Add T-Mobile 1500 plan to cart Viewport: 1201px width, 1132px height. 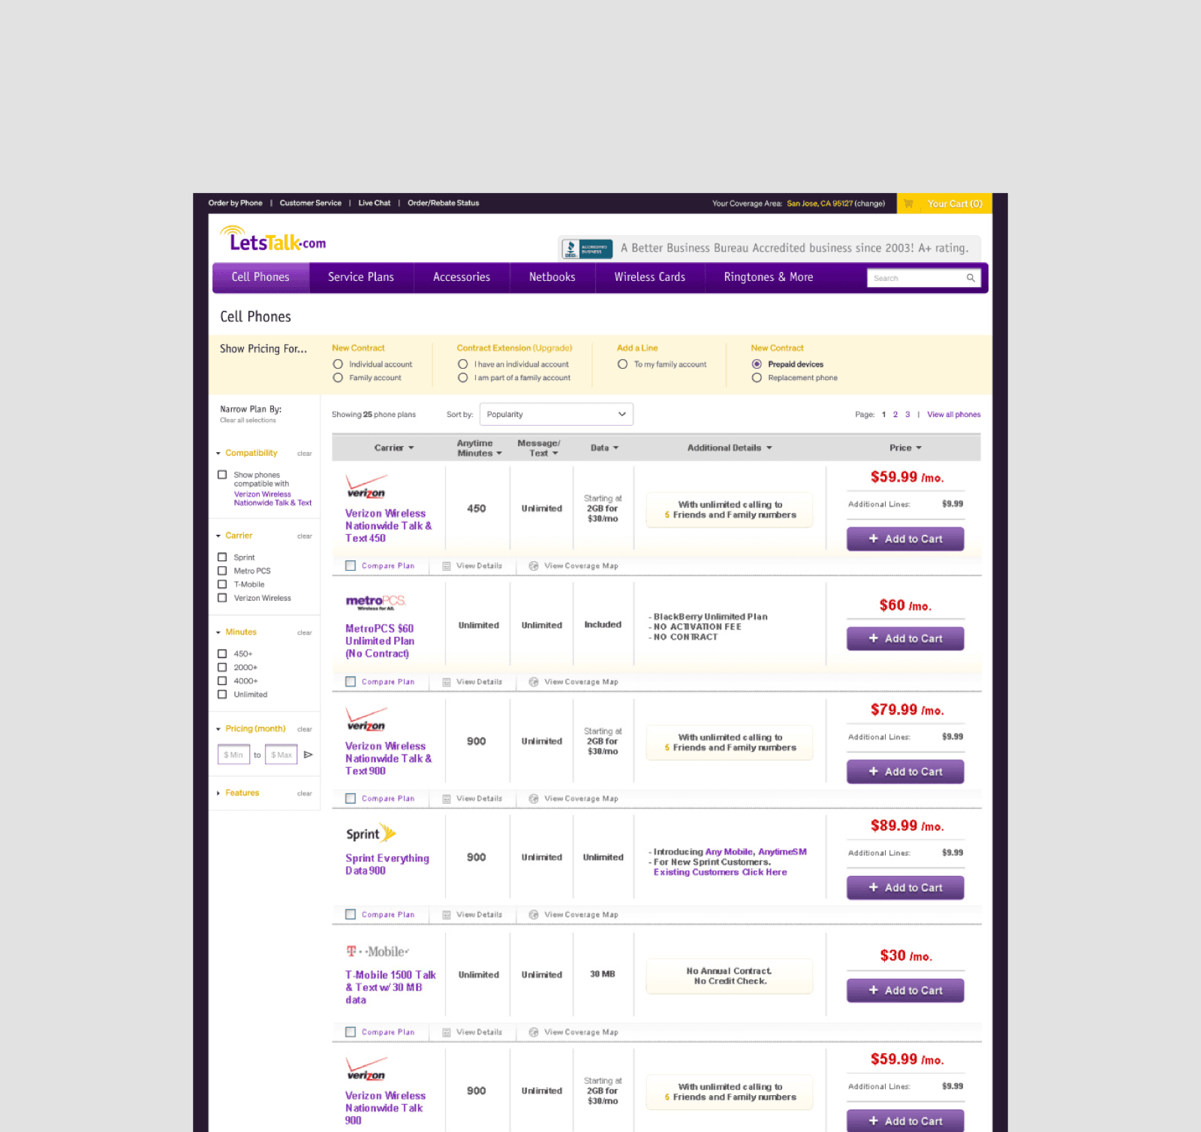pyautogui.click(x=905, y=990)
